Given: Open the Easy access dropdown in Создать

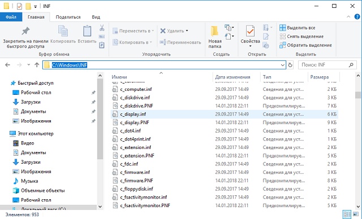Looking at the screenshot, I should point(229,36).
